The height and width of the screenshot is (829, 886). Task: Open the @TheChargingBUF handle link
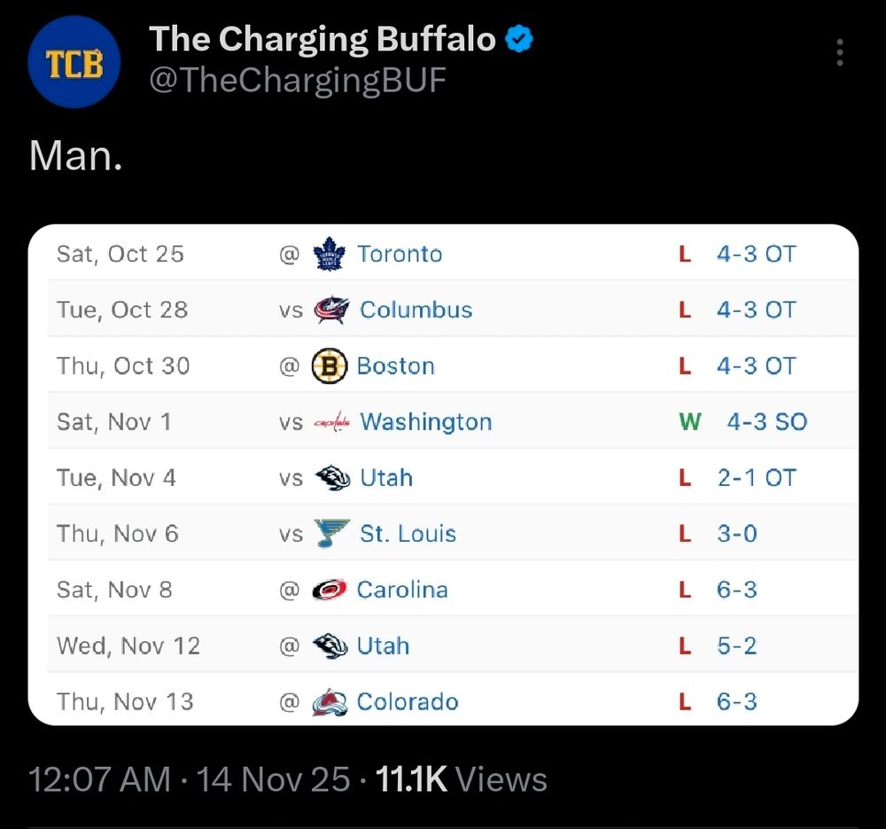[297, 81]
